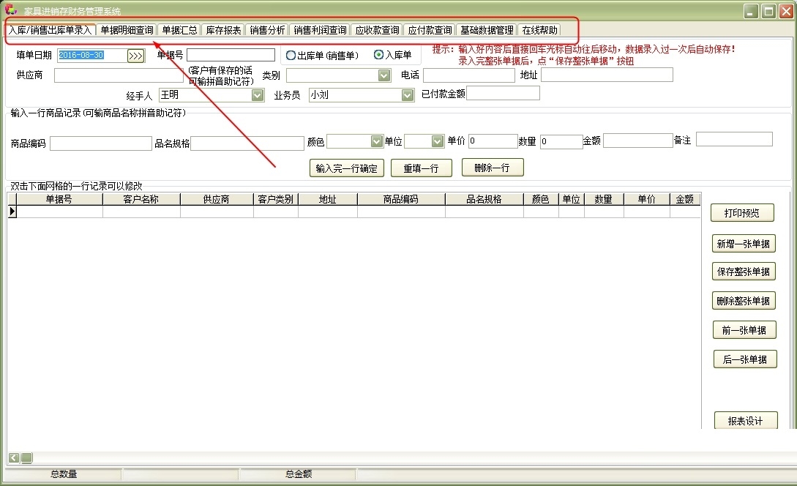The image size is (797, 486).
Task: Maximize the window
Action: pyautogui.click(x=769, y=11)
